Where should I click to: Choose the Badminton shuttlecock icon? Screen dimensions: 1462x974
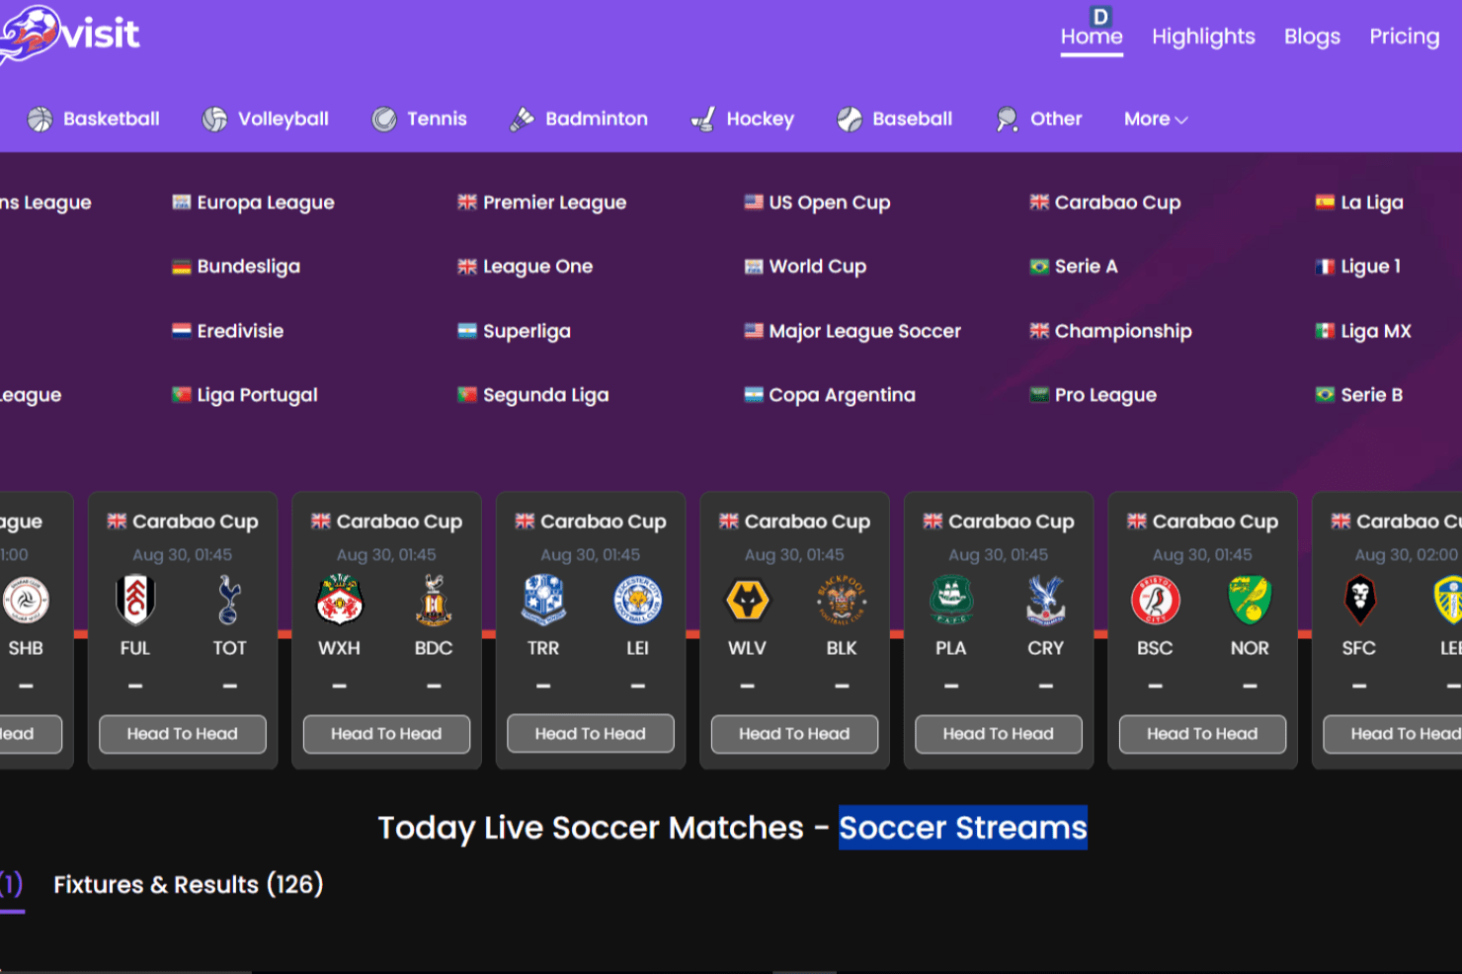[522, 120]
